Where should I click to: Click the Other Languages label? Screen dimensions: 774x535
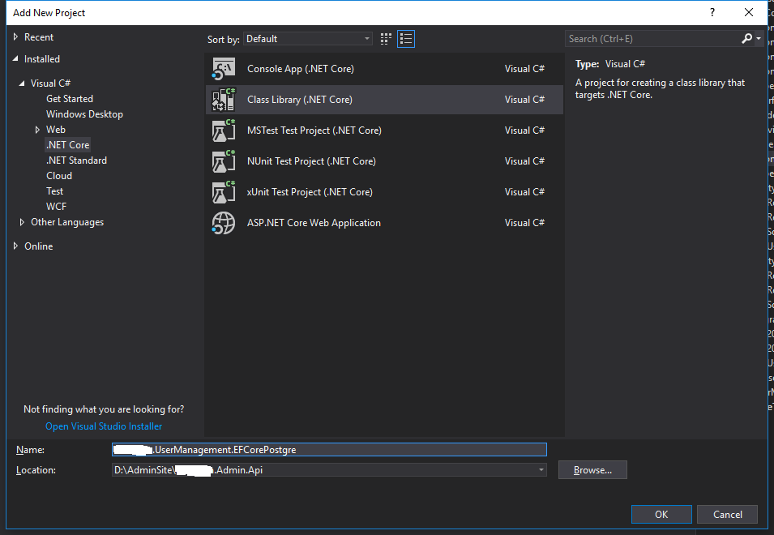(67, 222)
